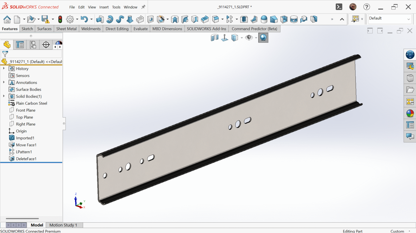Screen dimensions: 416x233
Task: Open the Appearances color ball in task pane
Action: 410,113
